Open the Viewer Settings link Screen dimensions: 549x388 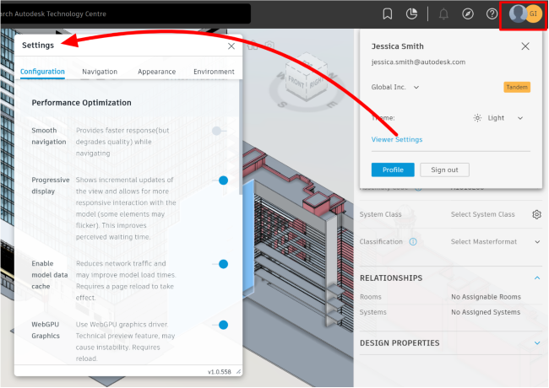(397, 139)
